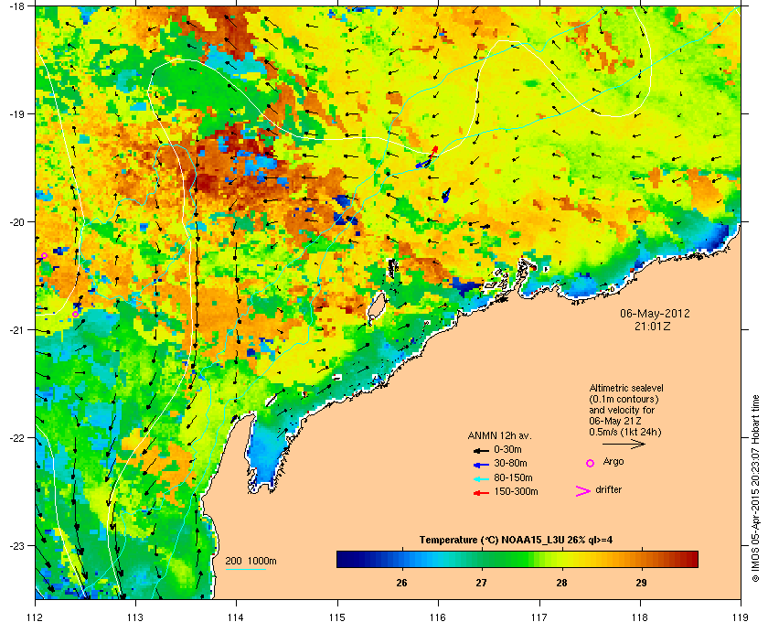Click the black 0-30m arrow legend icon
Viewport: 768px width, 622px height.
point(481,450)
